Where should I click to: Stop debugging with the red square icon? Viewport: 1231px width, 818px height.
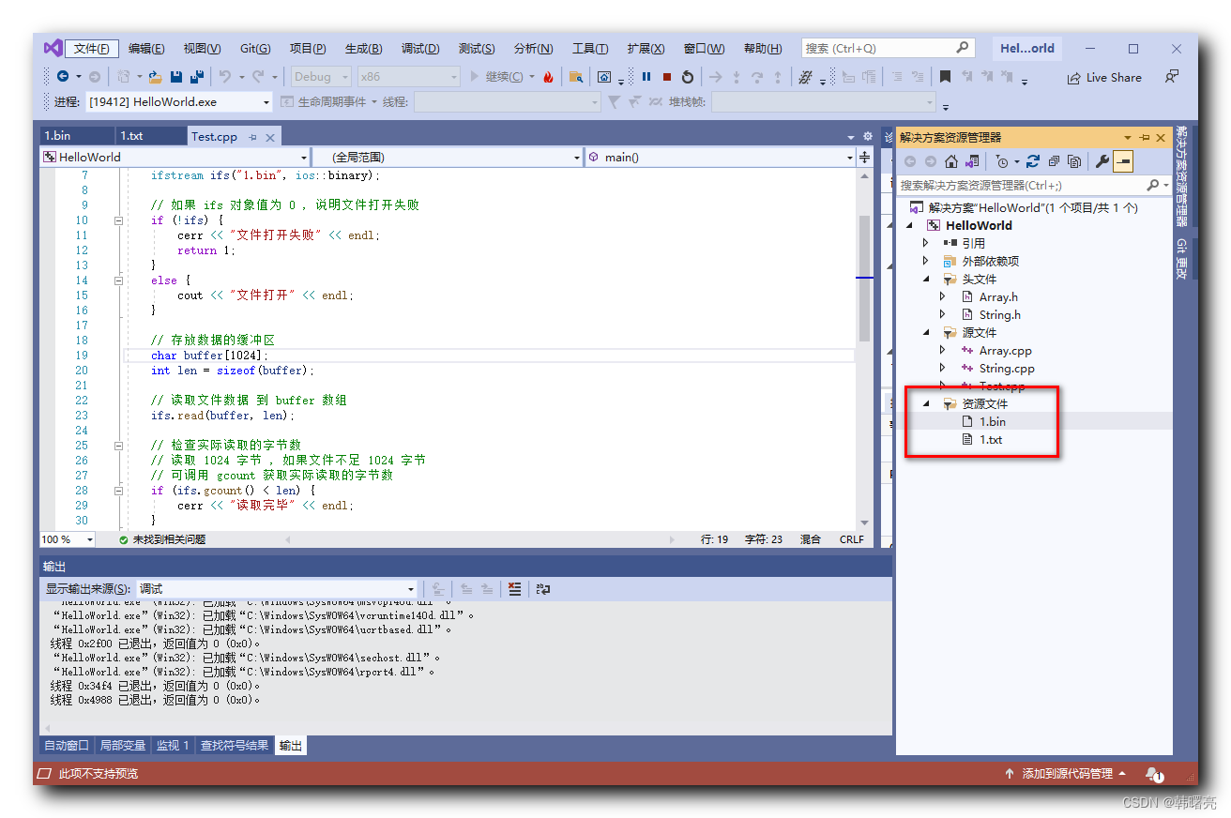tap(667, 77)
